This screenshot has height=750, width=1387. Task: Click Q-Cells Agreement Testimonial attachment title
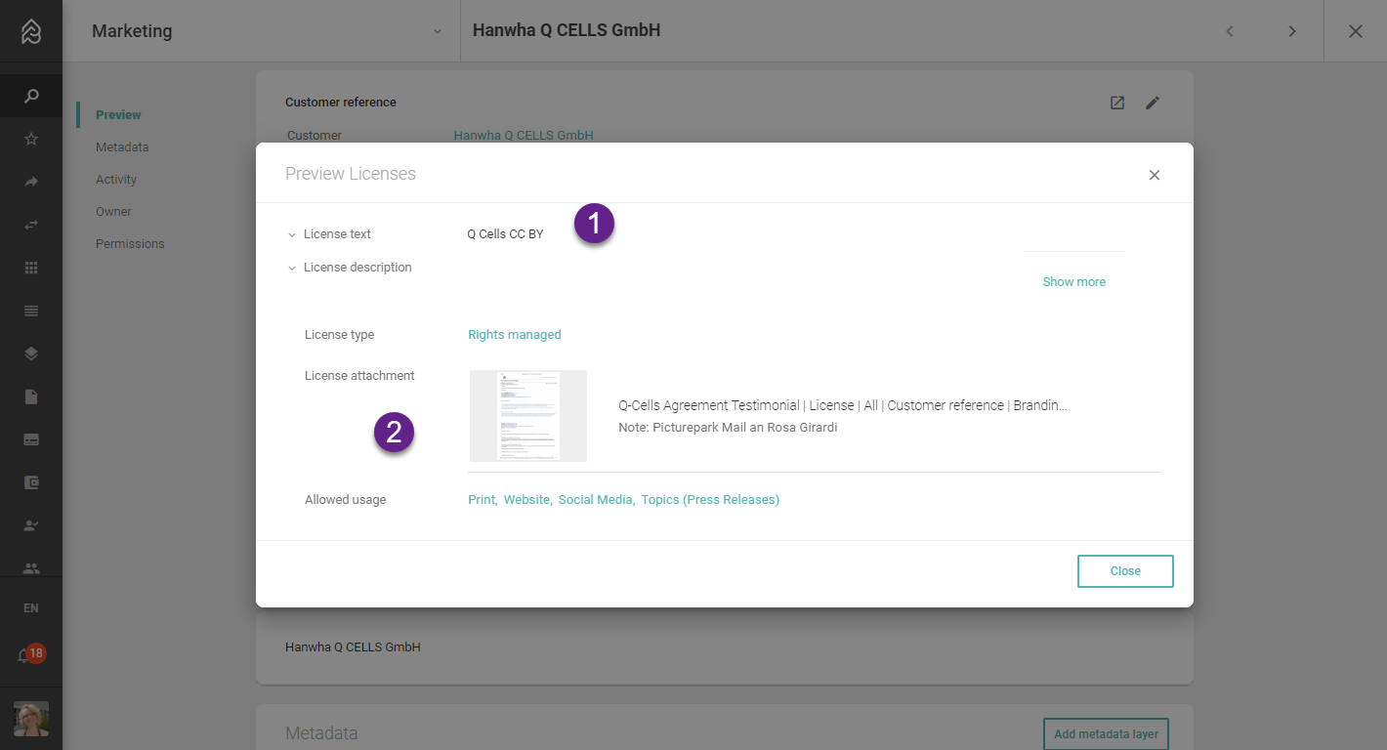[x=843, y=405]
